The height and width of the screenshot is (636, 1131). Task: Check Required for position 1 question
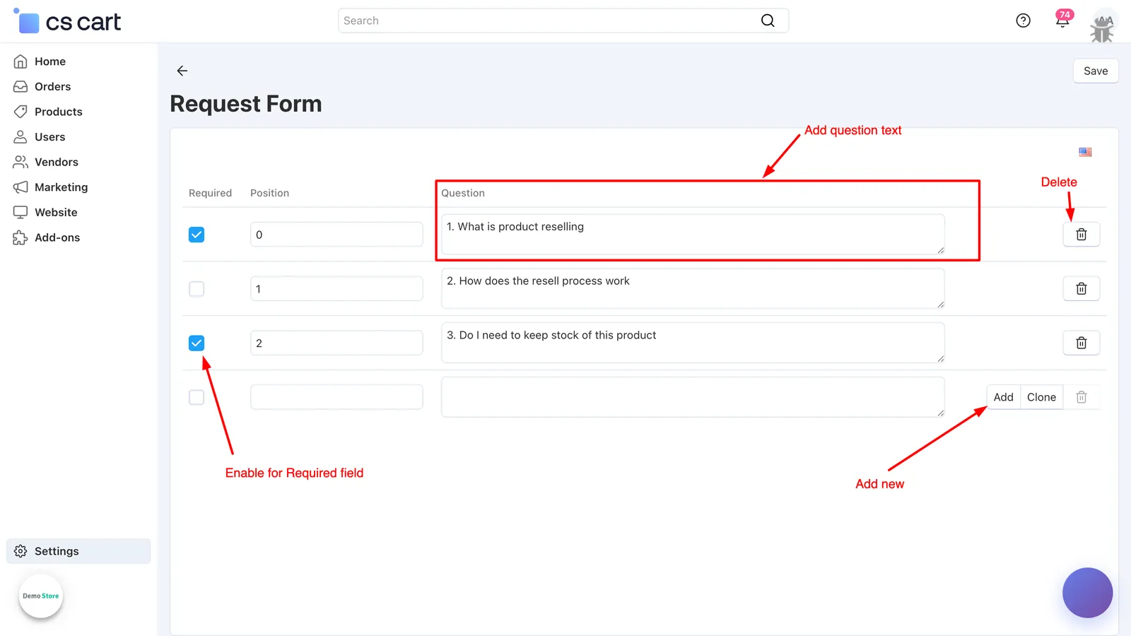197,289
